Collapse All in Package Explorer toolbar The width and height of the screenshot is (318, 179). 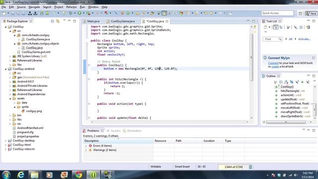pos(53,21)
